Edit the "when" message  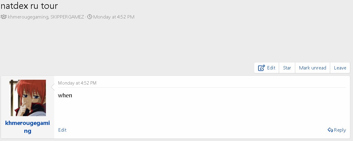tap(62, 130)
